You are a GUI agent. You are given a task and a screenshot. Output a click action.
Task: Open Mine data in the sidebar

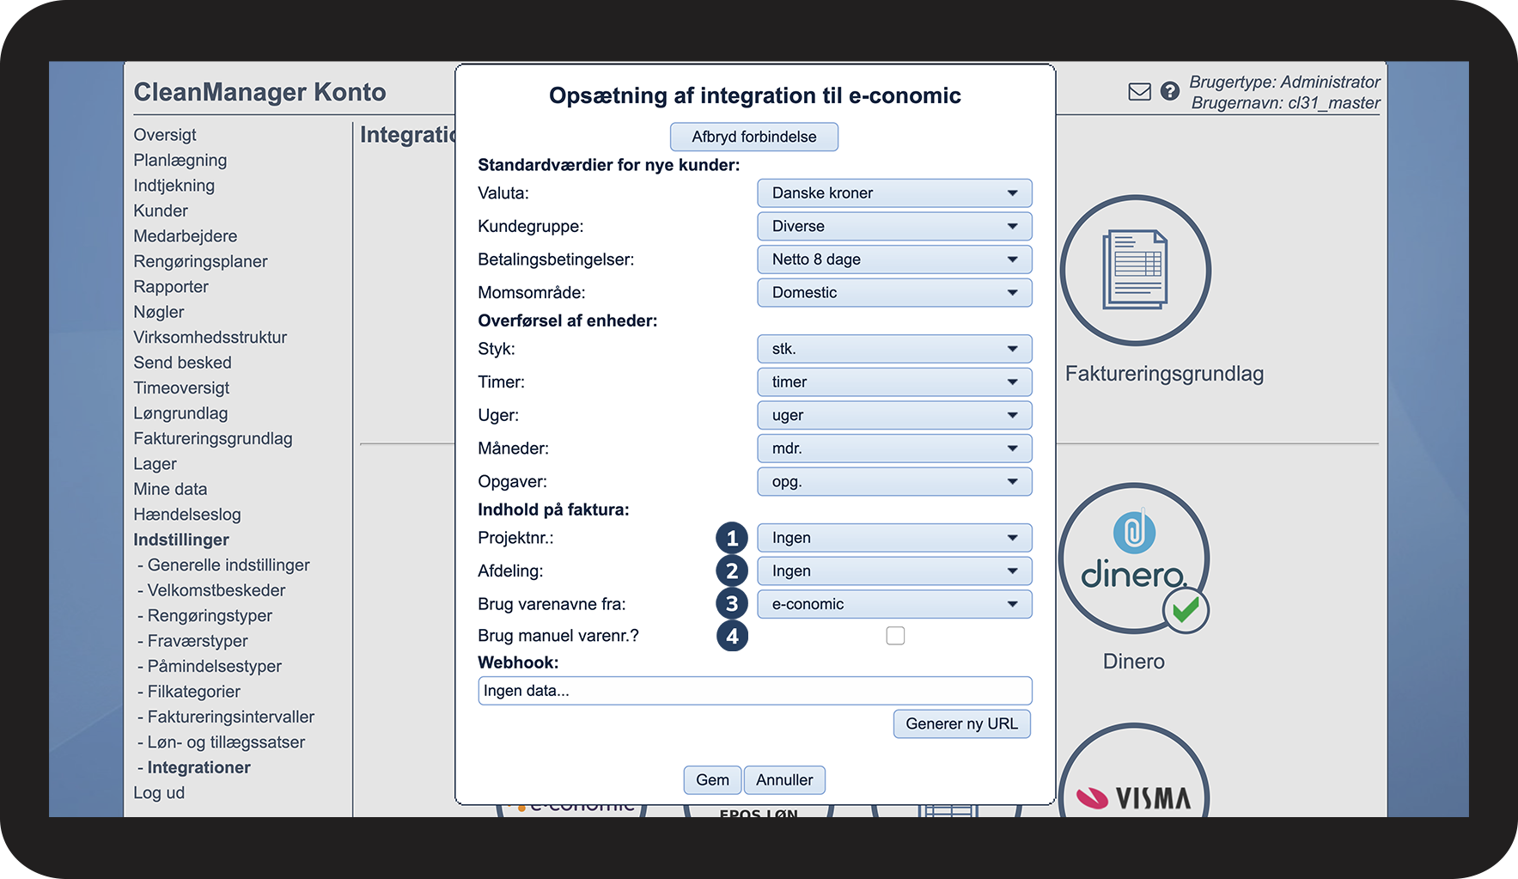point(170,490)
